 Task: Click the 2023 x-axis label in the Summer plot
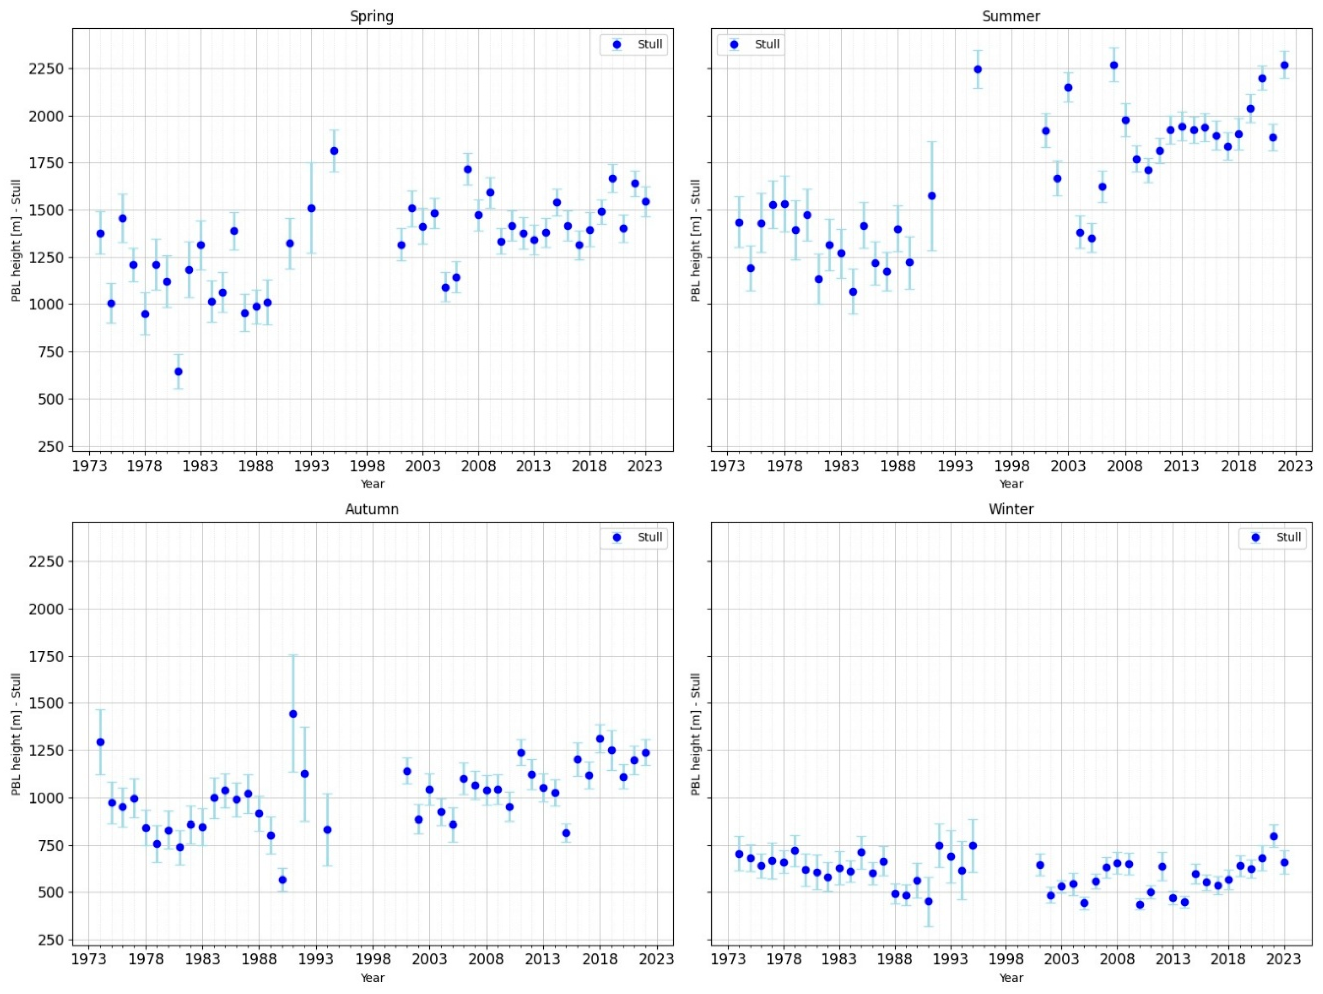(1296, 466)
